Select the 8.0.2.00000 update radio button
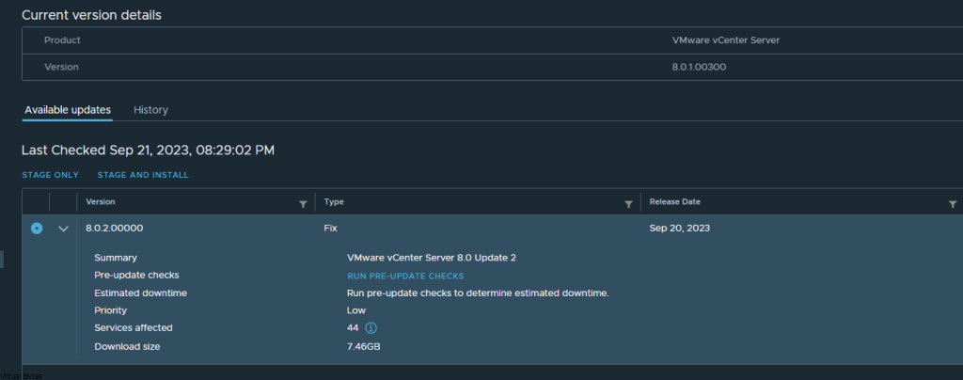Image resolution: width=963 pixels, height=380 pixels. pos(37,229)
